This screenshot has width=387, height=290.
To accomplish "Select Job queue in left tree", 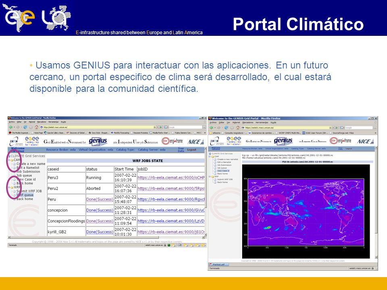I will 24,176.
